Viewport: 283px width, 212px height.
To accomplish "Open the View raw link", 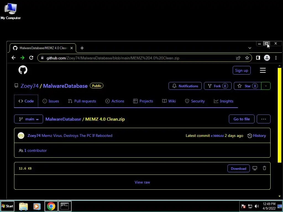I will click(x=142, y=182).
